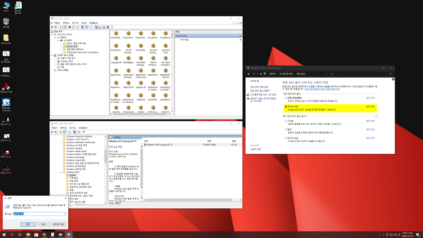Click the delete X icon in Component Services toolbar
Image resolution: width=423 pixels, height=238 pixels.
pos(70,27)
